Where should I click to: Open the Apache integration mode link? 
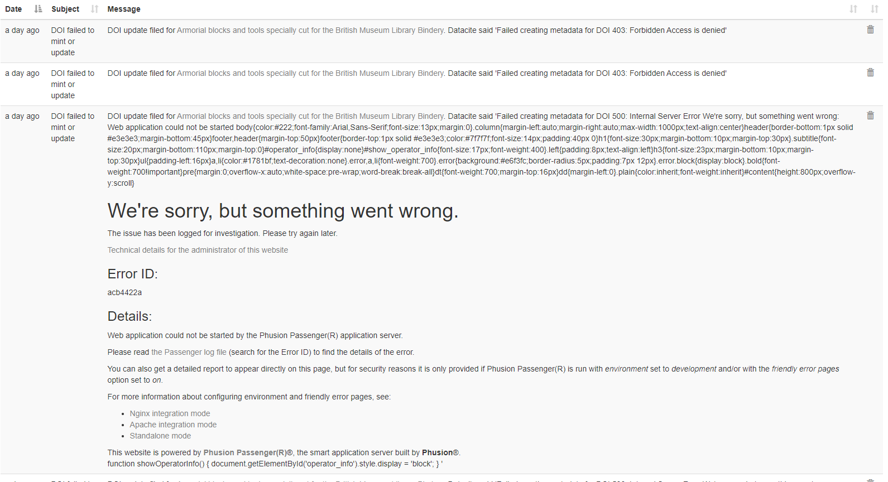click(173, 425)
